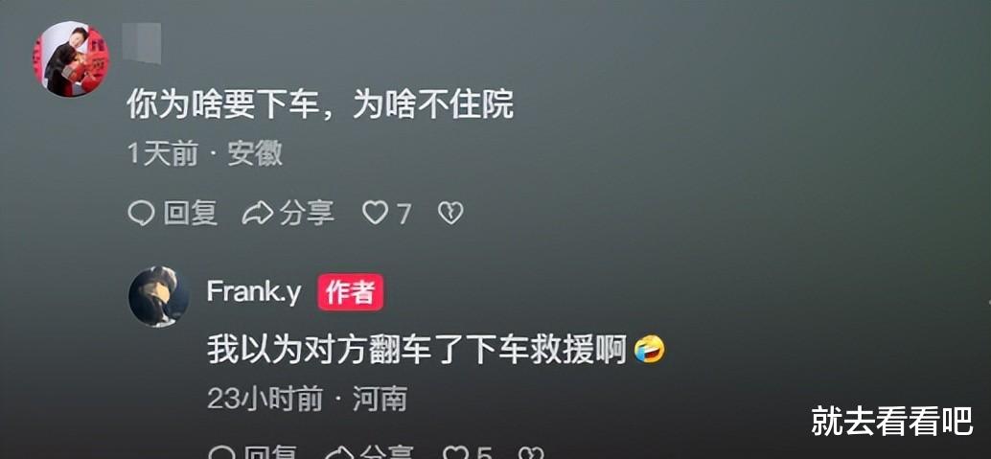The image size is (991, 459).
Task: Click the blurred username of first commenter
Action: (x=142, y=43)
